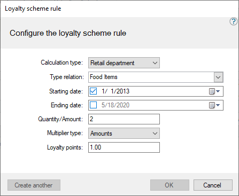Click the 5/18/2020 ending date text

[x=115, y=105]
